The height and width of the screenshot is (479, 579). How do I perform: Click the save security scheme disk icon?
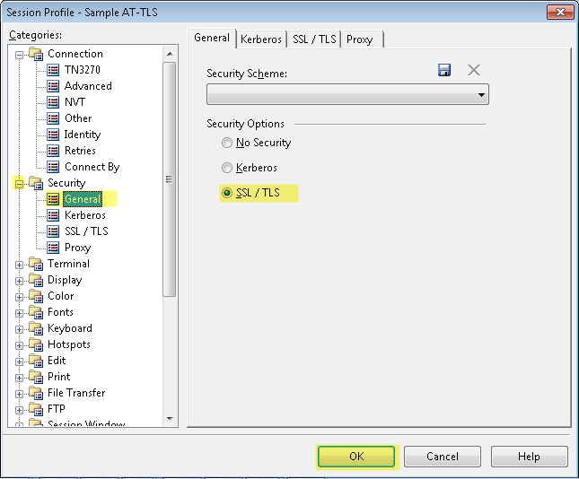coord(444,70)
